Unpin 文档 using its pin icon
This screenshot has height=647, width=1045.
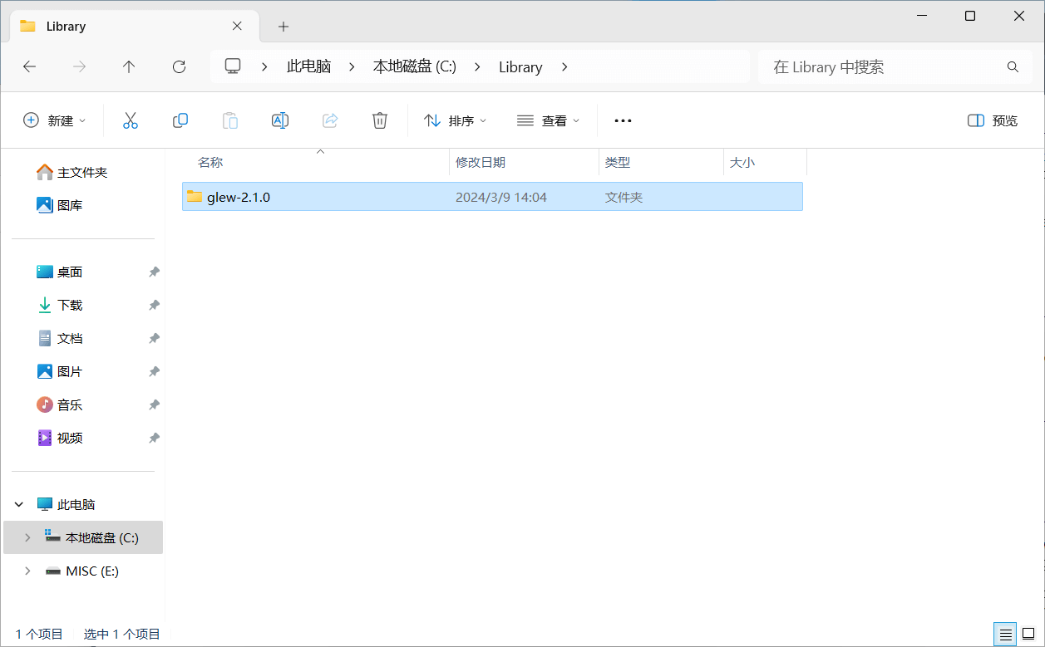154,338
